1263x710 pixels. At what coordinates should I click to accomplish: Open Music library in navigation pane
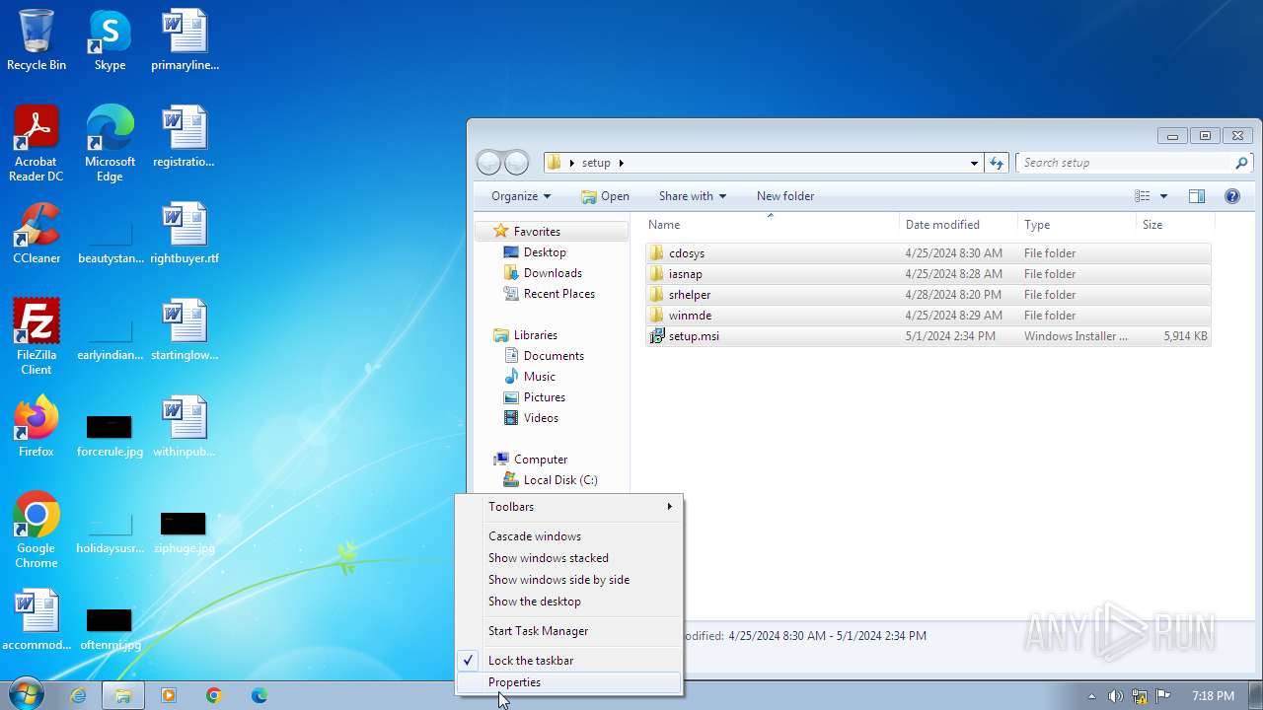point(539,377)
